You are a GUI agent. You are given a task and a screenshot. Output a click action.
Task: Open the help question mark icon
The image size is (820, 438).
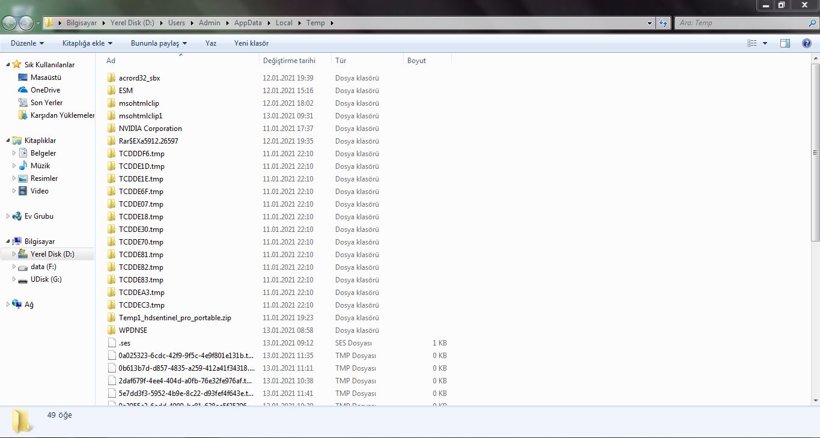(x=807, y=43)
